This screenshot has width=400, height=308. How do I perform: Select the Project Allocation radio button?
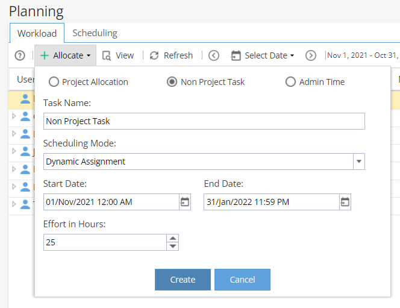tap(54, 82)
